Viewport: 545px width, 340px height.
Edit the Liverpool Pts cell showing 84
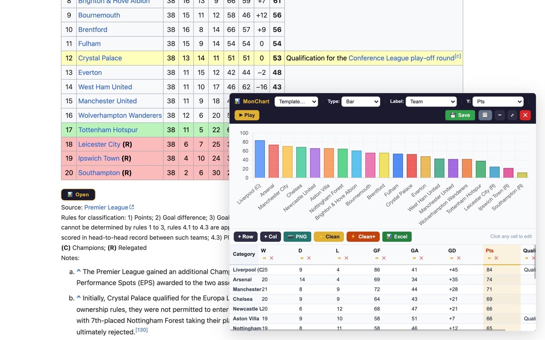click(502, 270)
